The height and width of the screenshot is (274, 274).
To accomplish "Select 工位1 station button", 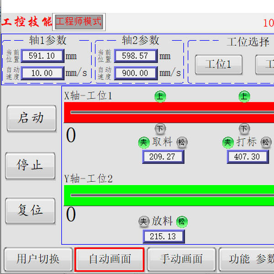I will [219, 65].
